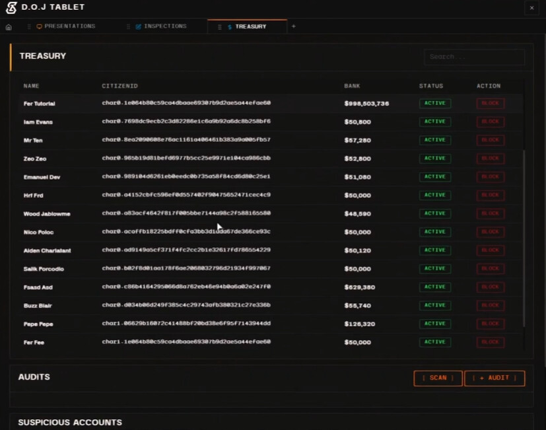Click the $55,740 bank balance
The image size is (546, 430).
coord(358,306)
